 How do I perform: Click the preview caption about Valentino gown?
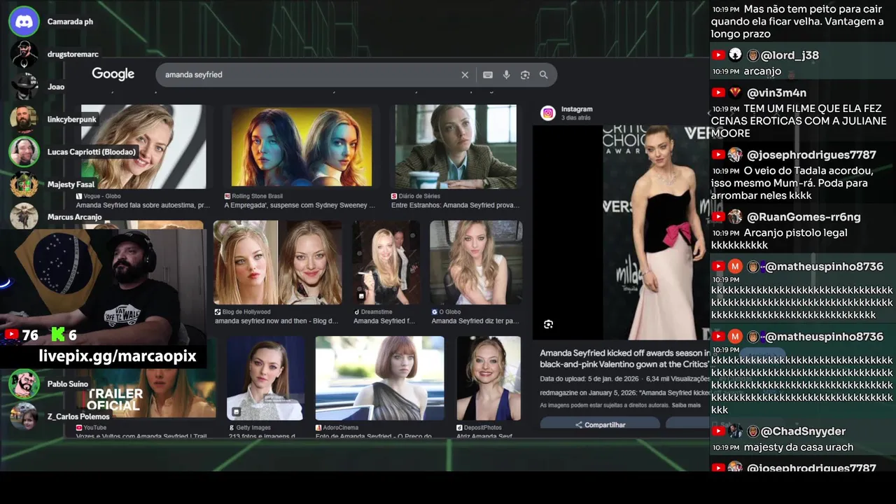(x=624, y=359)
